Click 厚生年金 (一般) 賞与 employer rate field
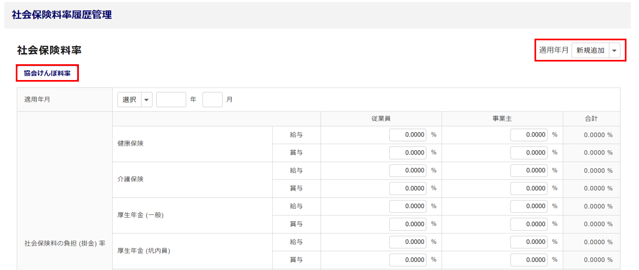This screenshot has height=270, width=639. 529,224
